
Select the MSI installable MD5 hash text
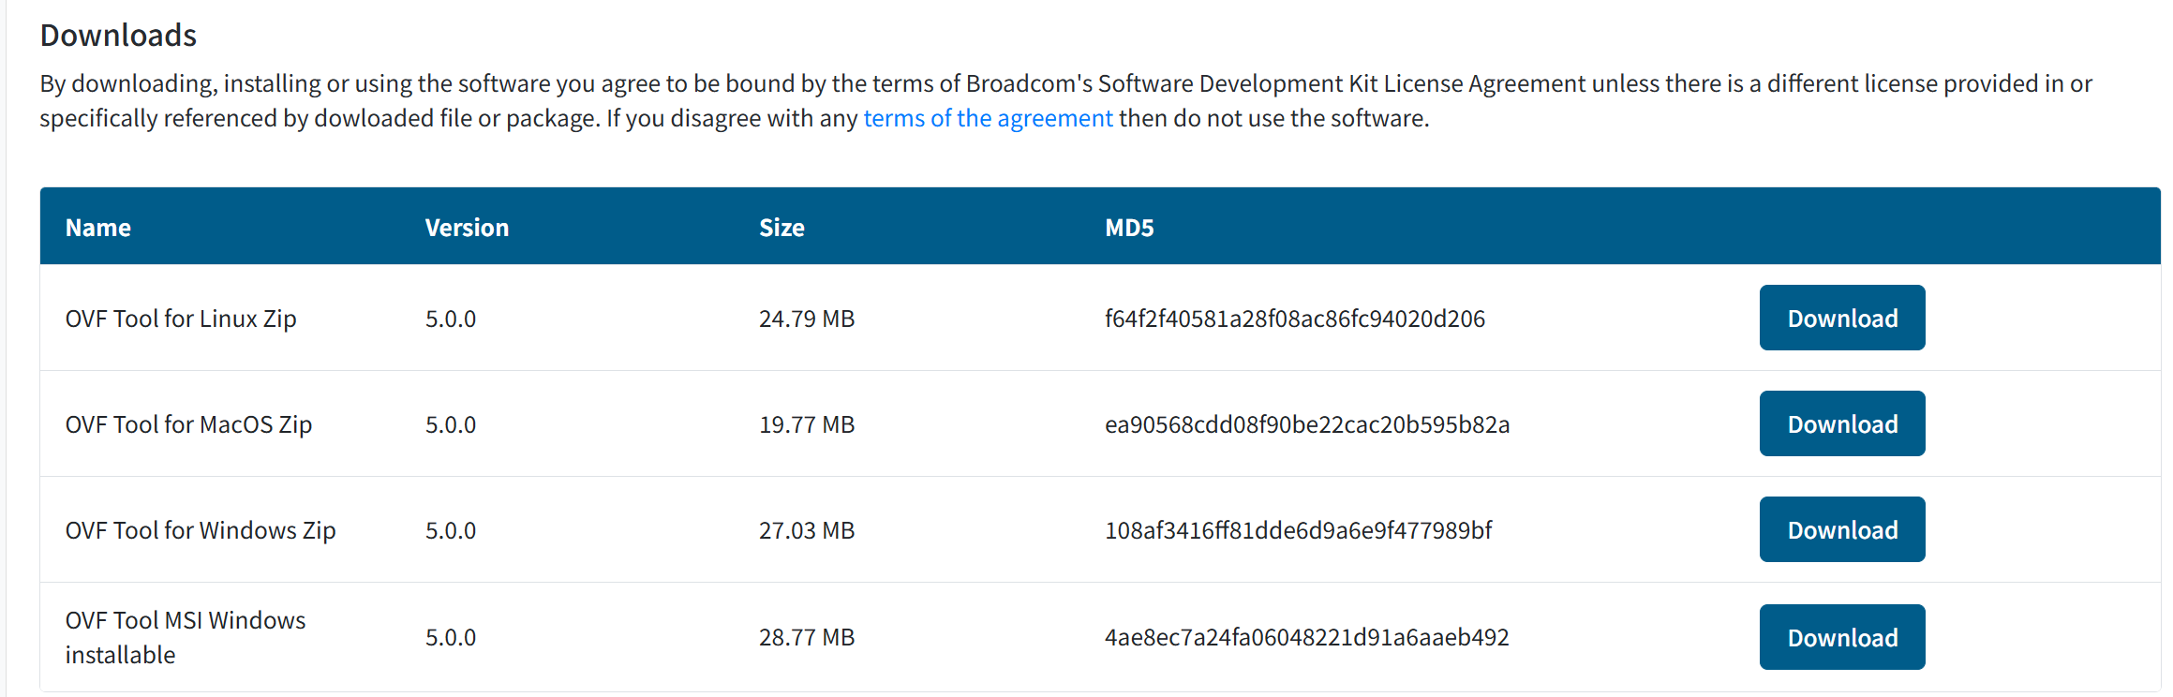[x=1307, y=637]
